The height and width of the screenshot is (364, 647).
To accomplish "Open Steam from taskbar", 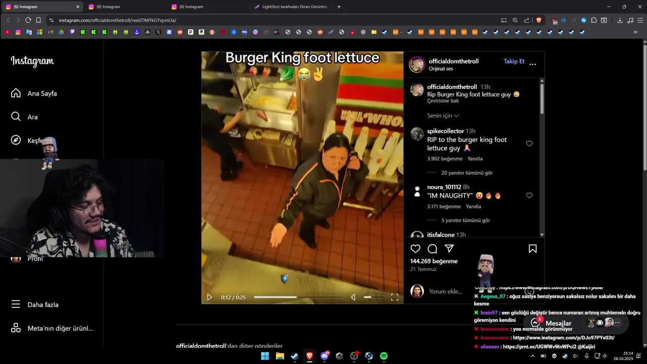I will (x=295, y=356).
